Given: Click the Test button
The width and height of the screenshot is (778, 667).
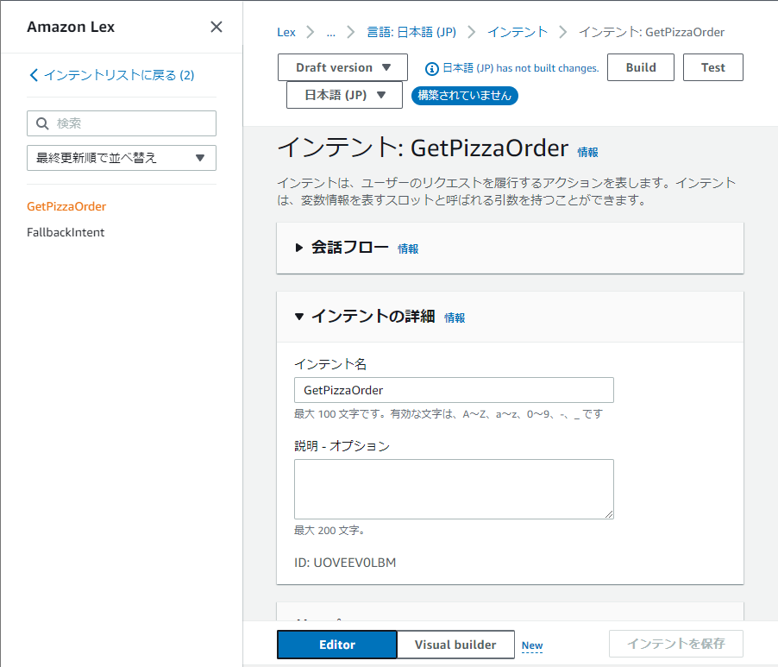Looking at the screenshot, I should click(712, 66).
